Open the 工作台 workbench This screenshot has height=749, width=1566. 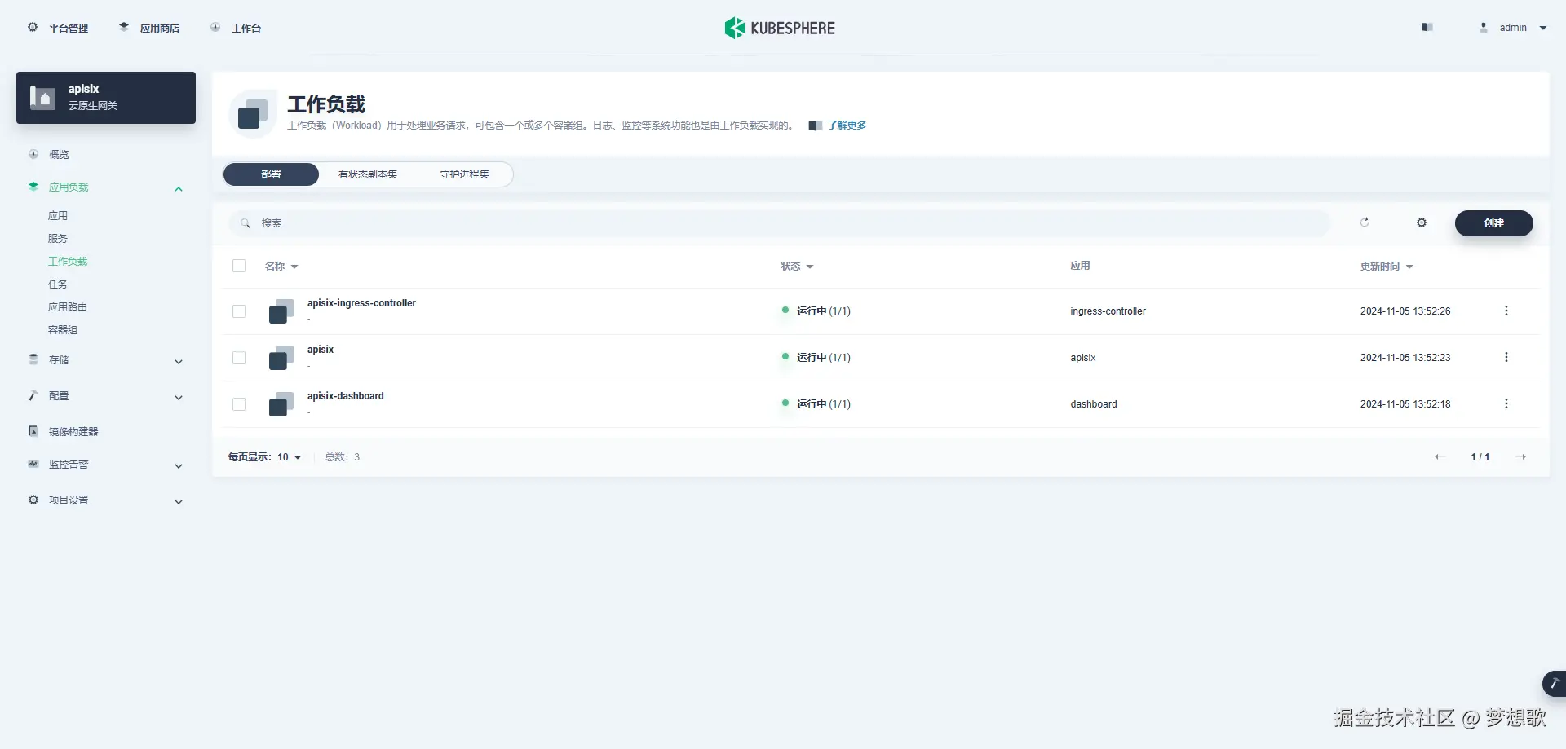click(236, 28)
